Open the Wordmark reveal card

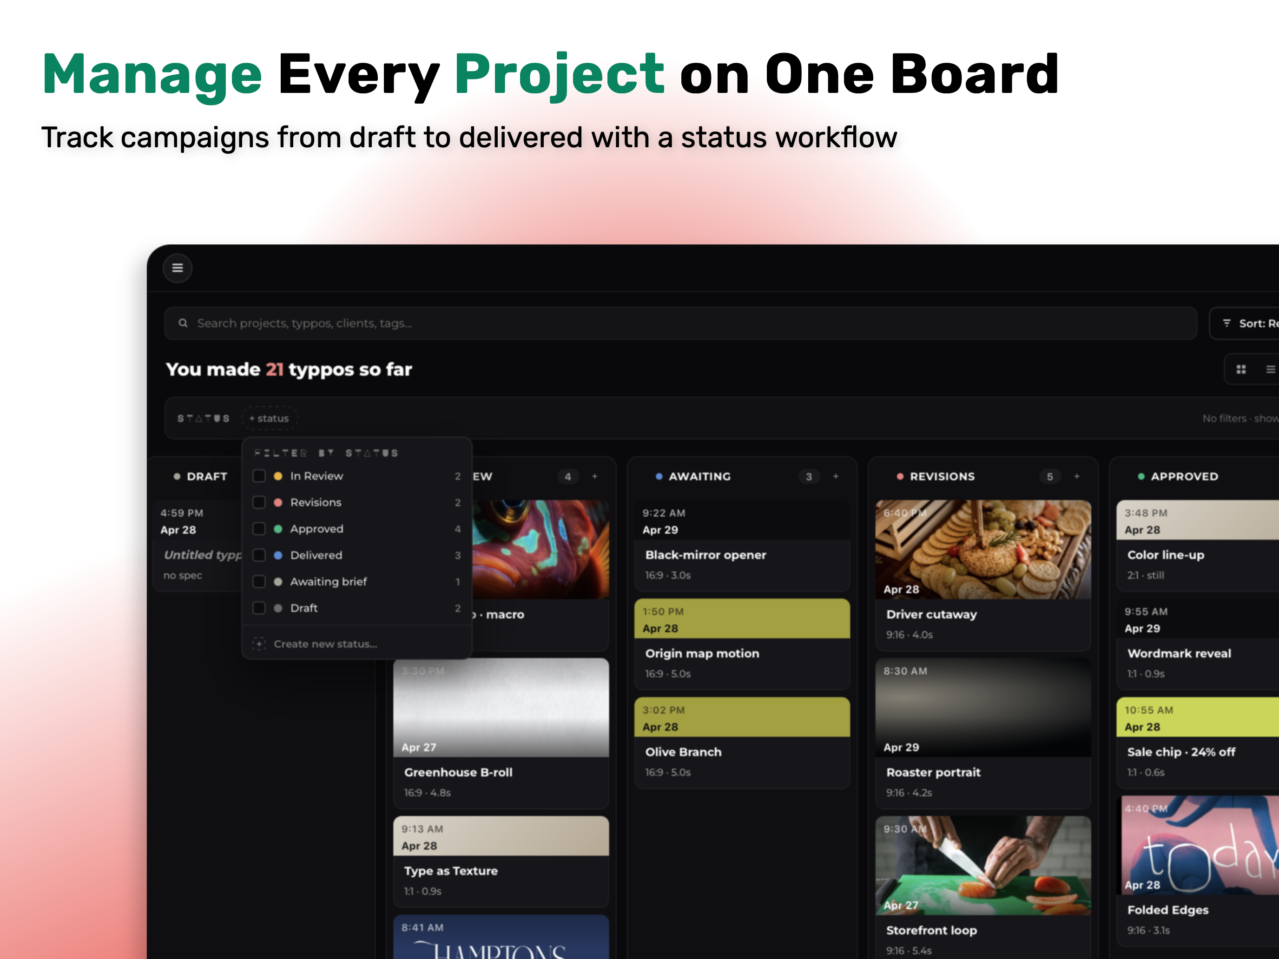[1198, 644]
